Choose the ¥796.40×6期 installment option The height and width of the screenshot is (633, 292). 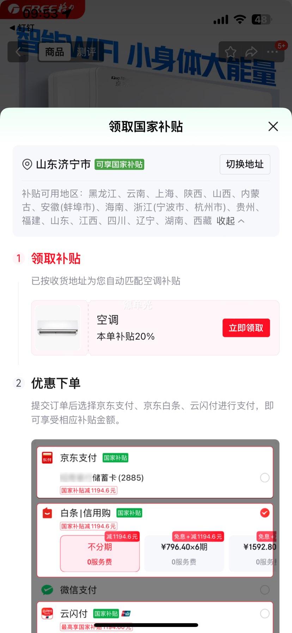pyautogui.click(x=184, y=554)
